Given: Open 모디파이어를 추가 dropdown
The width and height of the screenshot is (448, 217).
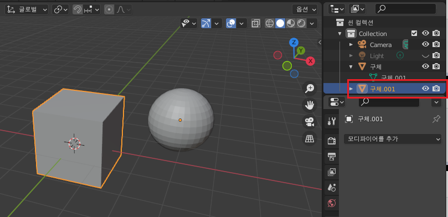Looking at the screenshot, I should [x=393, y=139].
